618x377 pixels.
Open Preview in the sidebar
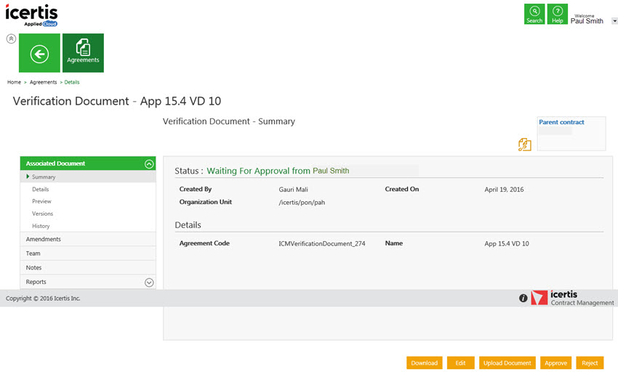pyautogui.click(x=41, y=201)
